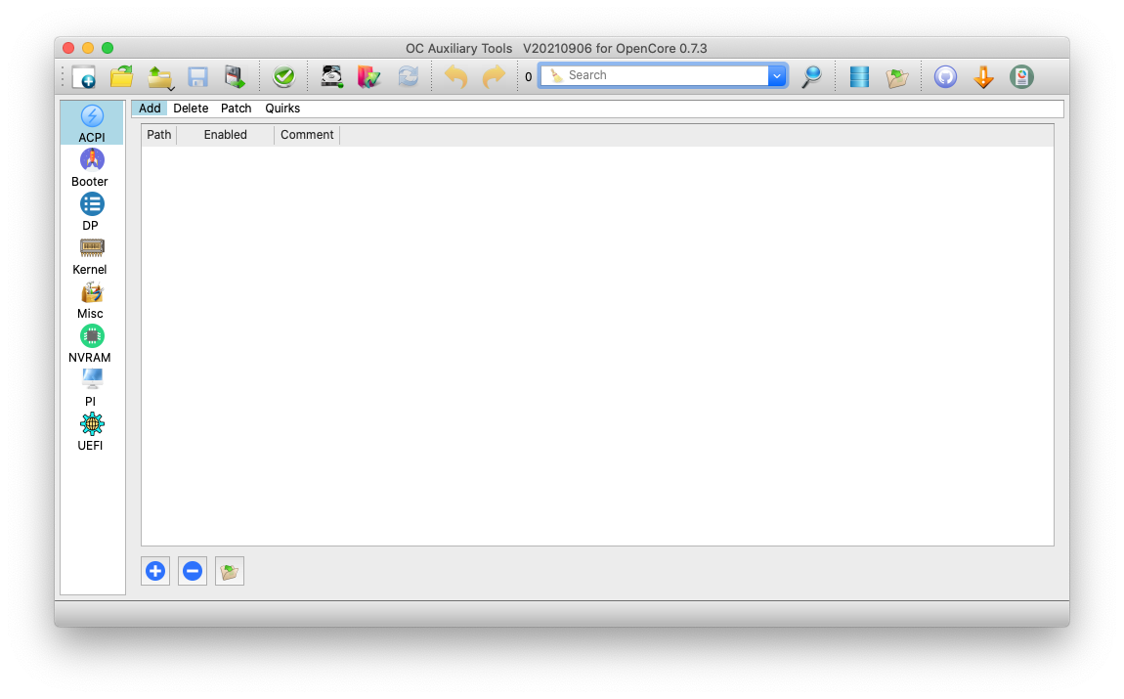Screen dimensions: 1124x699
Task: Click the Save As floppy icon
Action: (236, 76)
